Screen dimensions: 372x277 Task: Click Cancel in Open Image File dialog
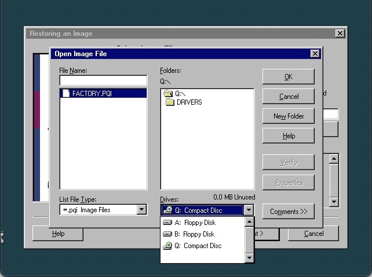[289, 97]
